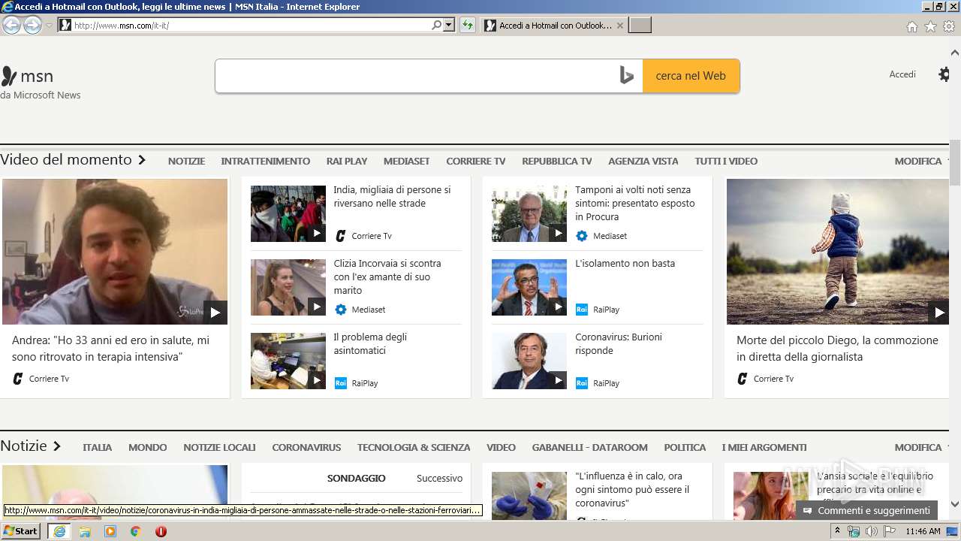Open the Opera taskbar icon

[161, 531]
